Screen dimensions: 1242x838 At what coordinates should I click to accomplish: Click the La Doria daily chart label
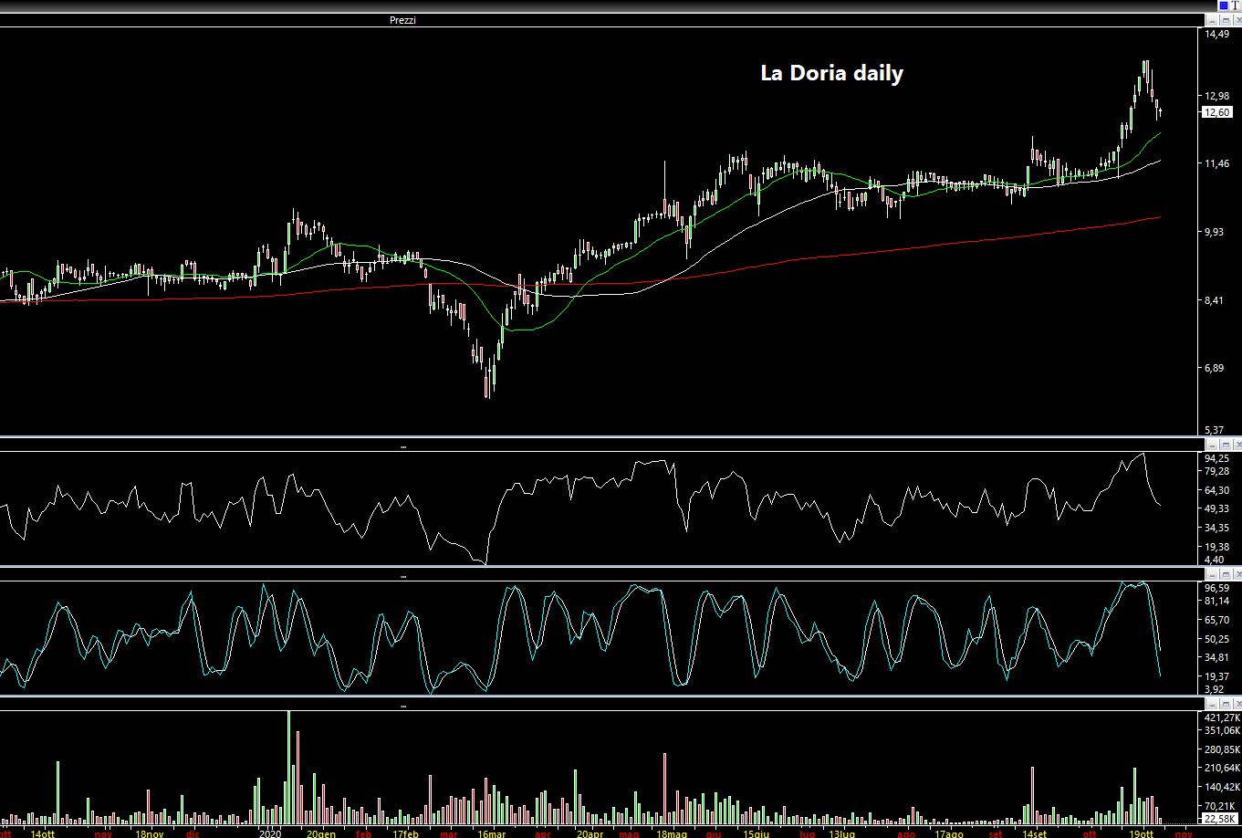[831, 73]
